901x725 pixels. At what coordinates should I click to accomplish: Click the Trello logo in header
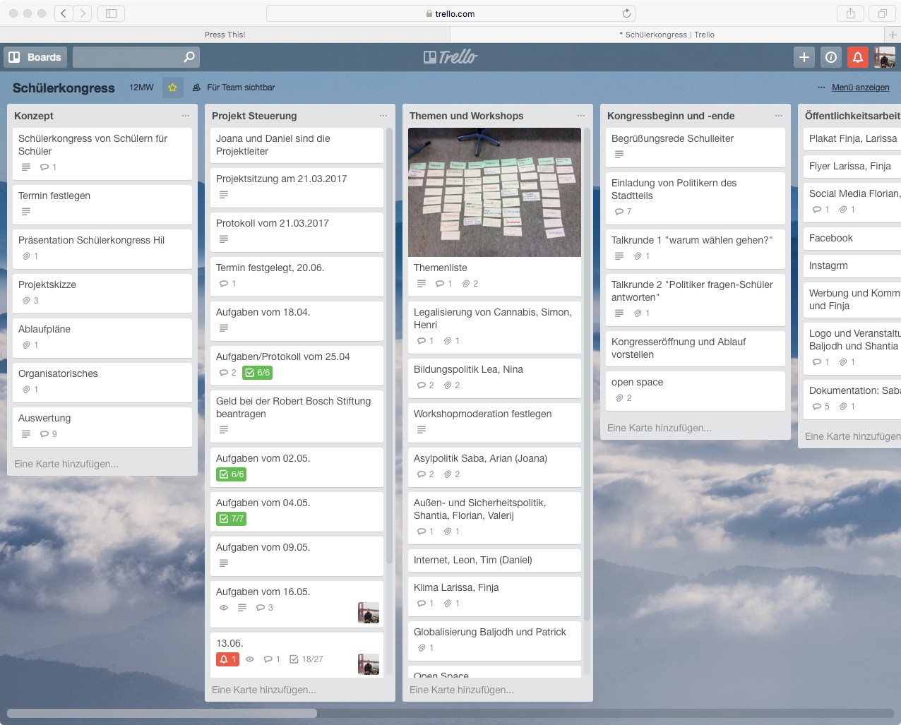pyautogui.click(x=450, y=57)
